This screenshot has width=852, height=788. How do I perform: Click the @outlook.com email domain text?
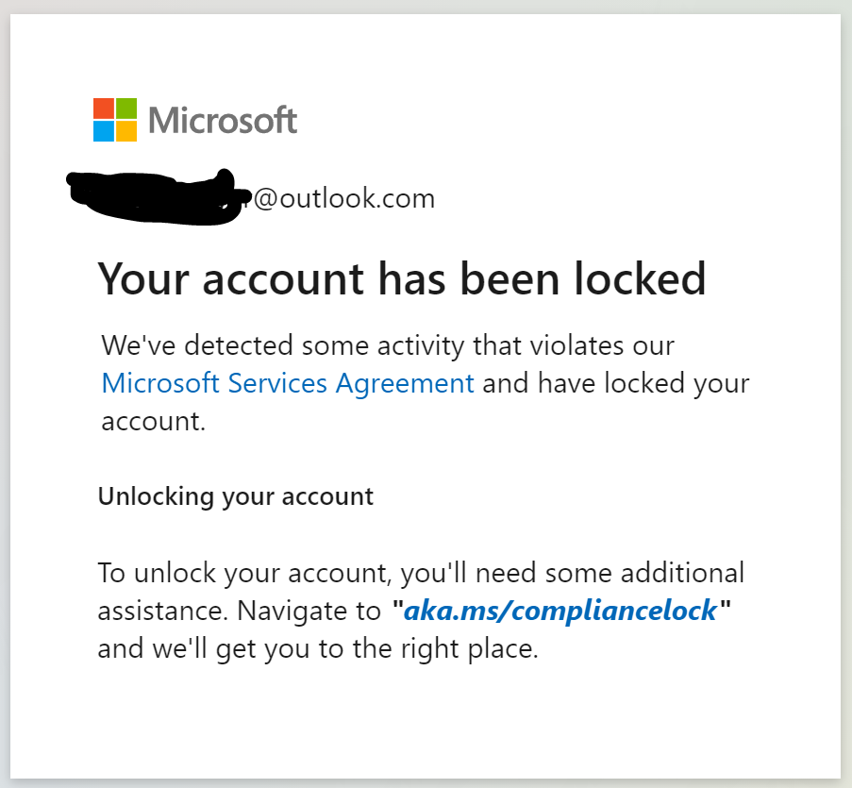[x=344, y=199]
